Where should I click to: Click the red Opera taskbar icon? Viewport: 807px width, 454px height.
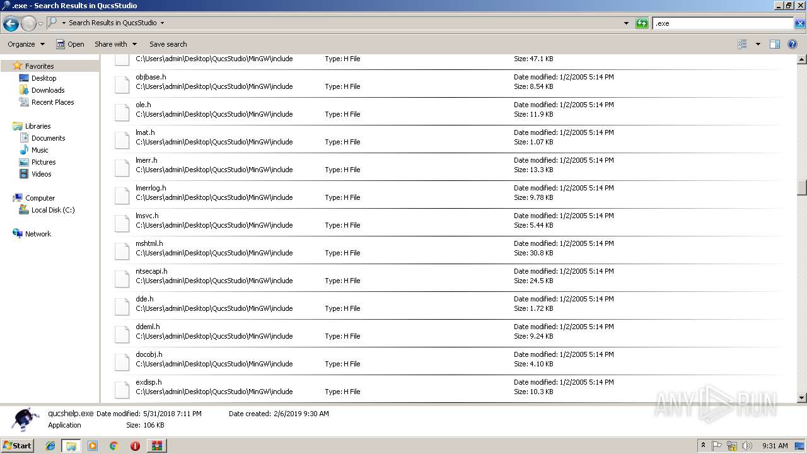click(135, 446)
